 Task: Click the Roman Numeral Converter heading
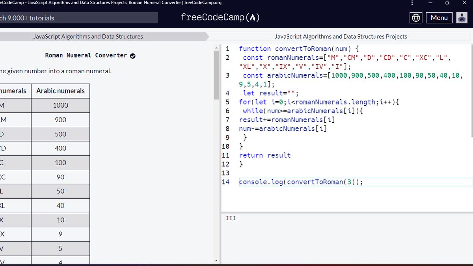pyautogui.click(x=86, y=55)
